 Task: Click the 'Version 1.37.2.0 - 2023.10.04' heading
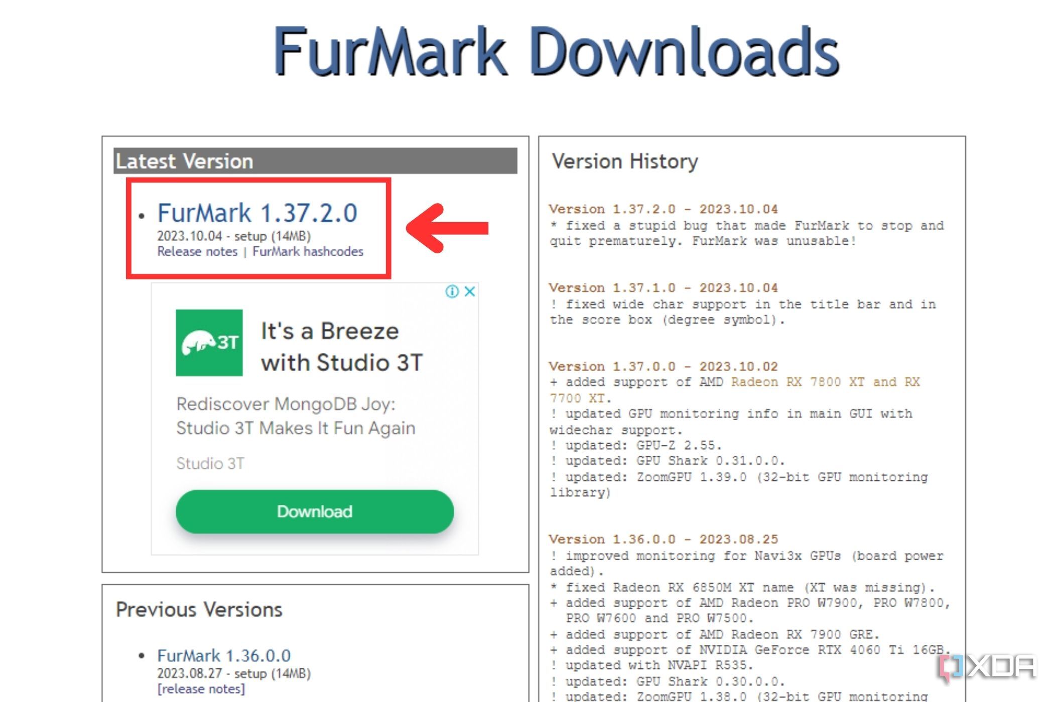[664, 209]
